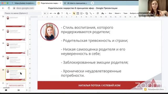Open the Макет layout dropdown
The width and height of the screenshot is (168, 94).
(x=118, y=13)
